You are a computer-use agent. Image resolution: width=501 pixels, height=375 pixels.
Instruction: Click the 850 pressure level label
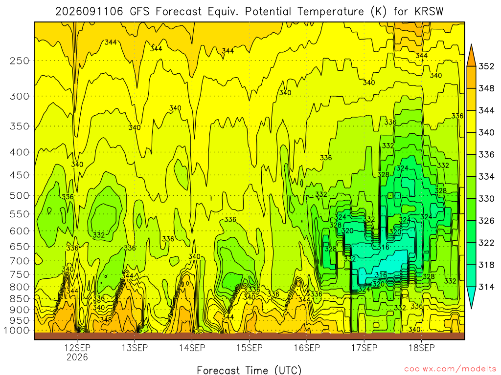(x=19, y=299)
